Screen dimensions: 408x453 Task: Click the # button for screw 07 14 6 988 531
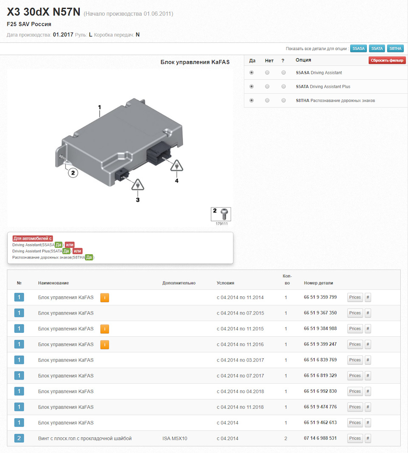[x=368, y=438]
